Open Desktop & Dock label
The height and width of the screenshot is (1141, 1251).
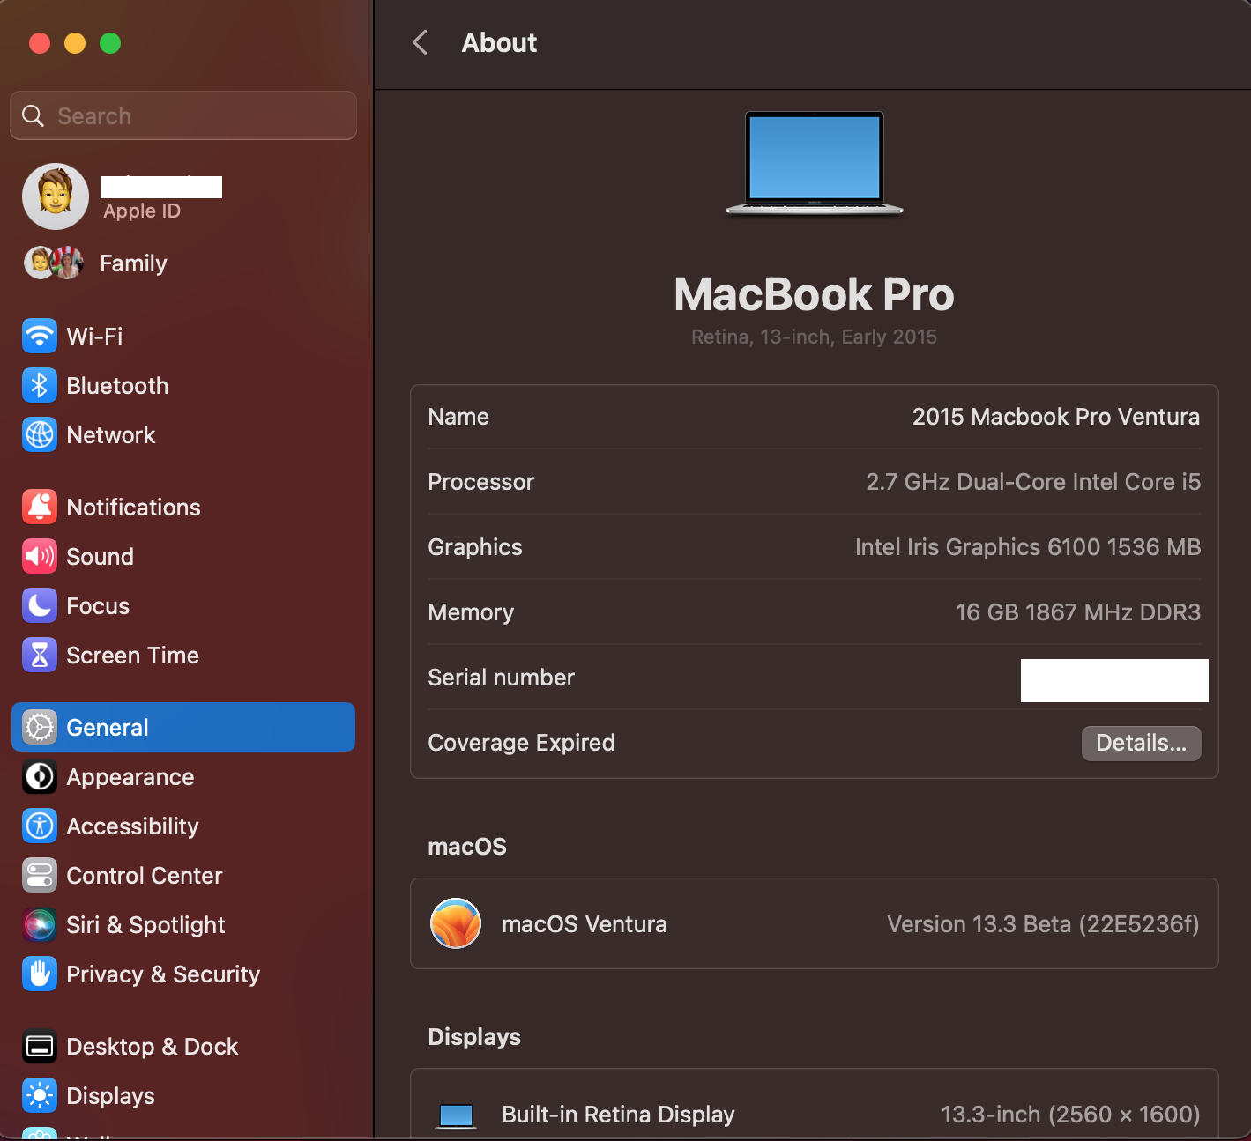[153, 1046]
